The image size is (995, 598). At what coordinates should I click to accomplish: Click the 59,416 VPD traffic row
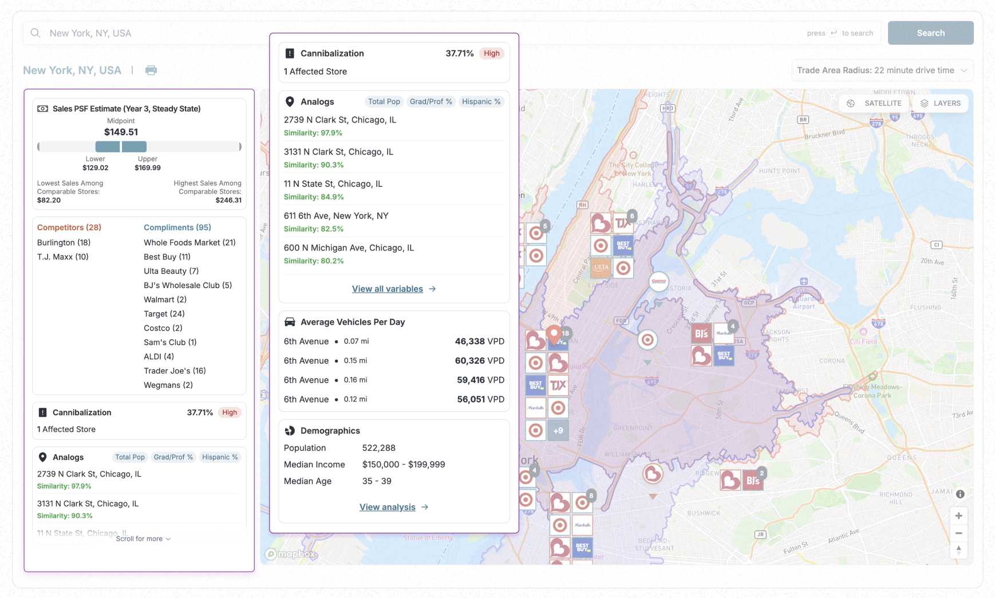[394, 380]
